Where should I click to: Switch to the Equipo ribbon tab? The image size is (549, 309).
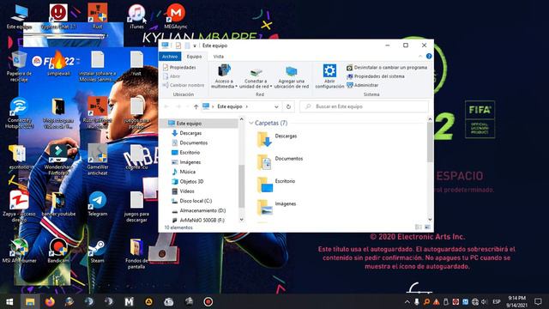[194, 57]
